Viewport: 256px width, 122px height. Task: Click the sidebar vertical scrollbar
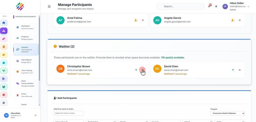pos(39,49)
